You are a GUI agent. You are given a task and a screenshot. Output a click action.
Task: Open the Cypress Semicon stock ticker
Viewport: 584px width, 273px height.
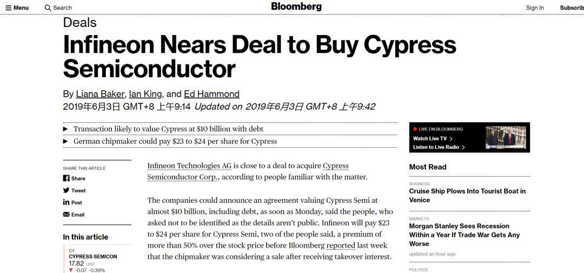click(x=92, y=256)
